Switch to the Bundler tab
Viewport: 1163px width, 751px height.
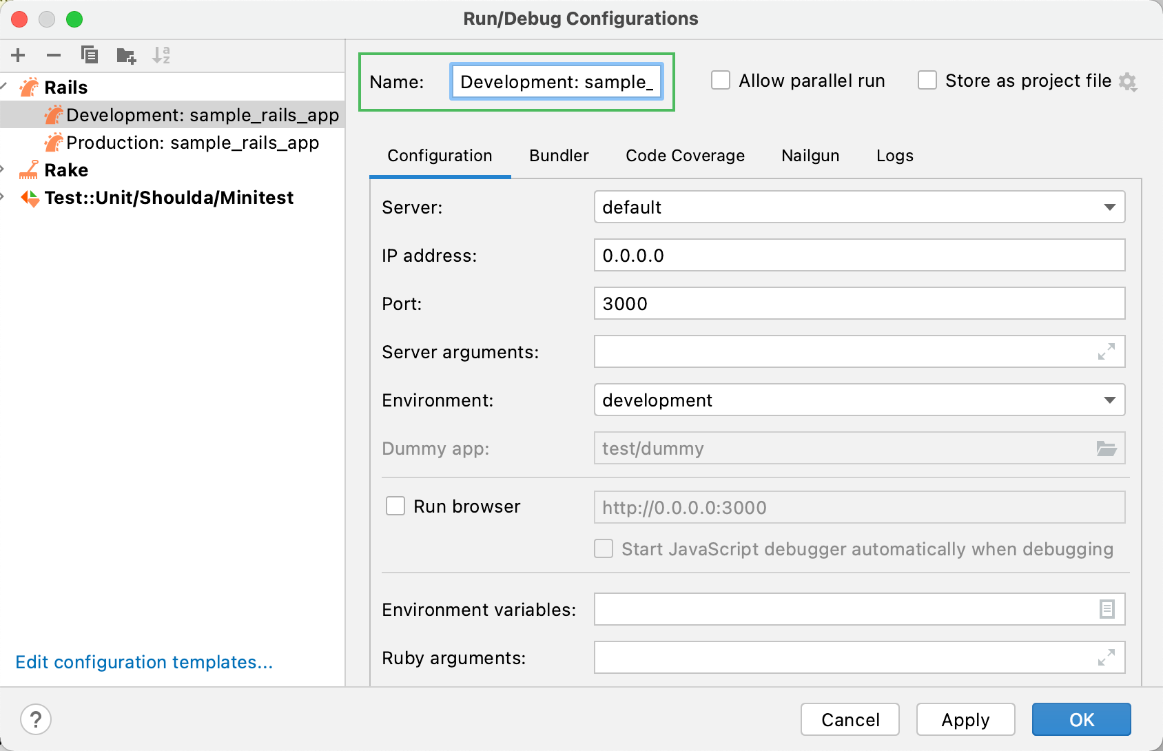(x=558, y=156)
